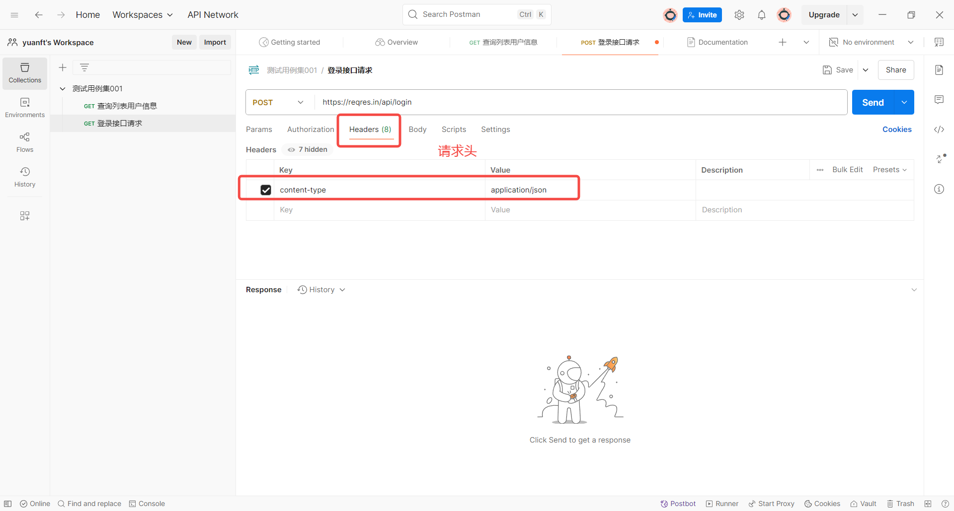Screen dimensions: 954x511
Task: Open help icon in status bar
Action: [945, 504]
